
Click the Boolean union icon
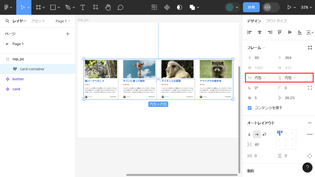[192, 7]
